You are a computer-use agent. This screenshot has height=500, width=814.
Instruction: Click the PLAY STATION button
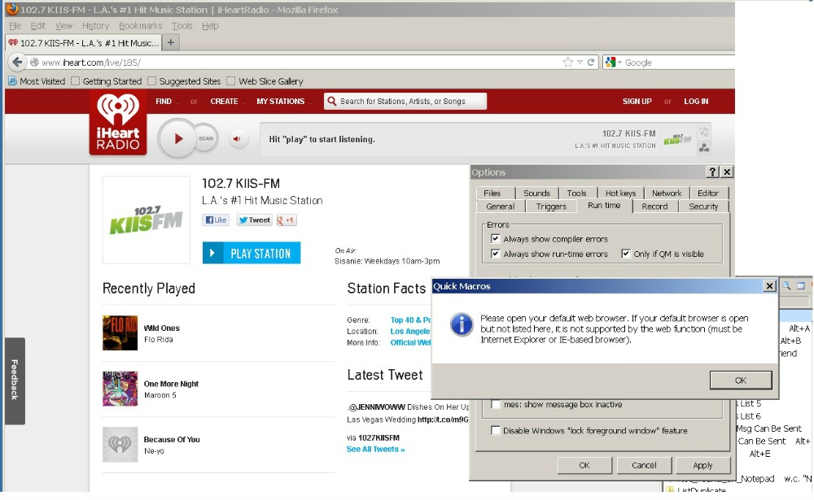(x=252, y=254)
